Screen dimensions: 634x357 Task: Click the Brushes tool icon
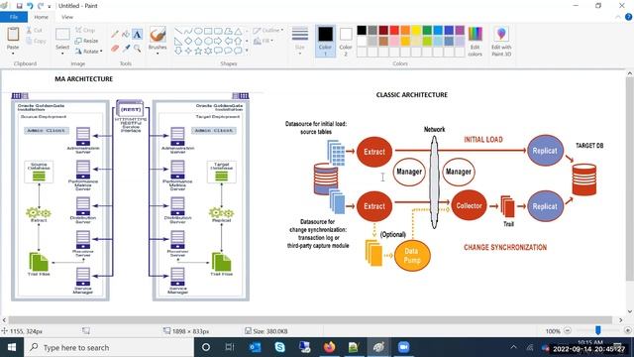[x=158, y=35]
